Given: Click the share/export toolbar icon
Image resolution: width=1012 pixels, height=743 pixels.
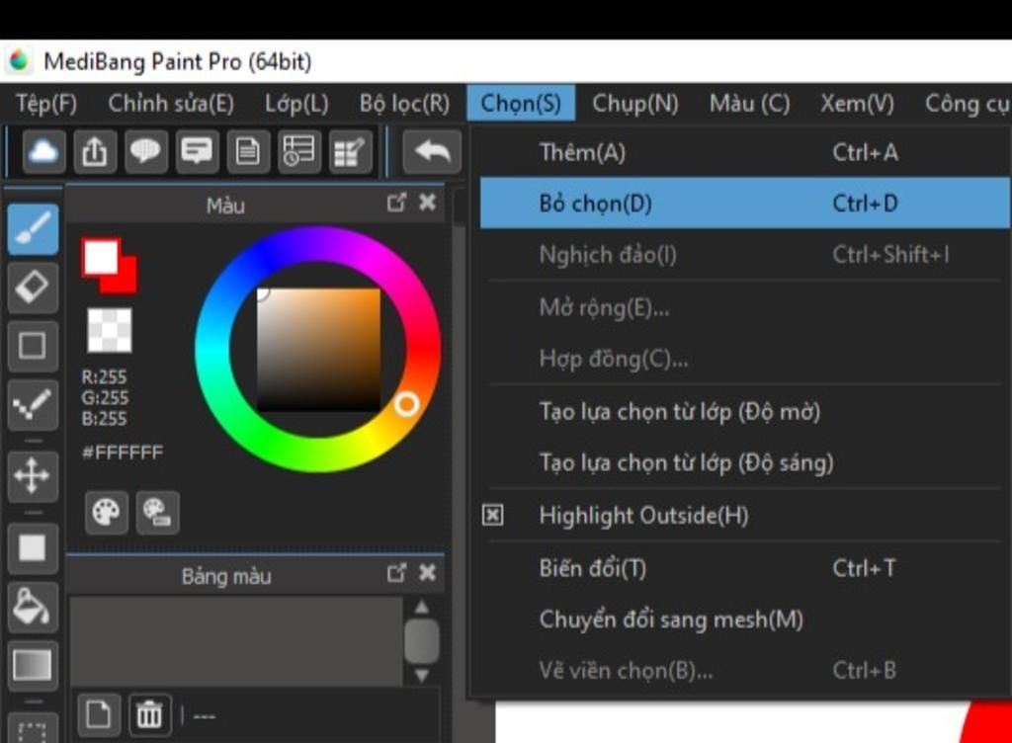Looking at the screenshot, I should click(95, 152).
